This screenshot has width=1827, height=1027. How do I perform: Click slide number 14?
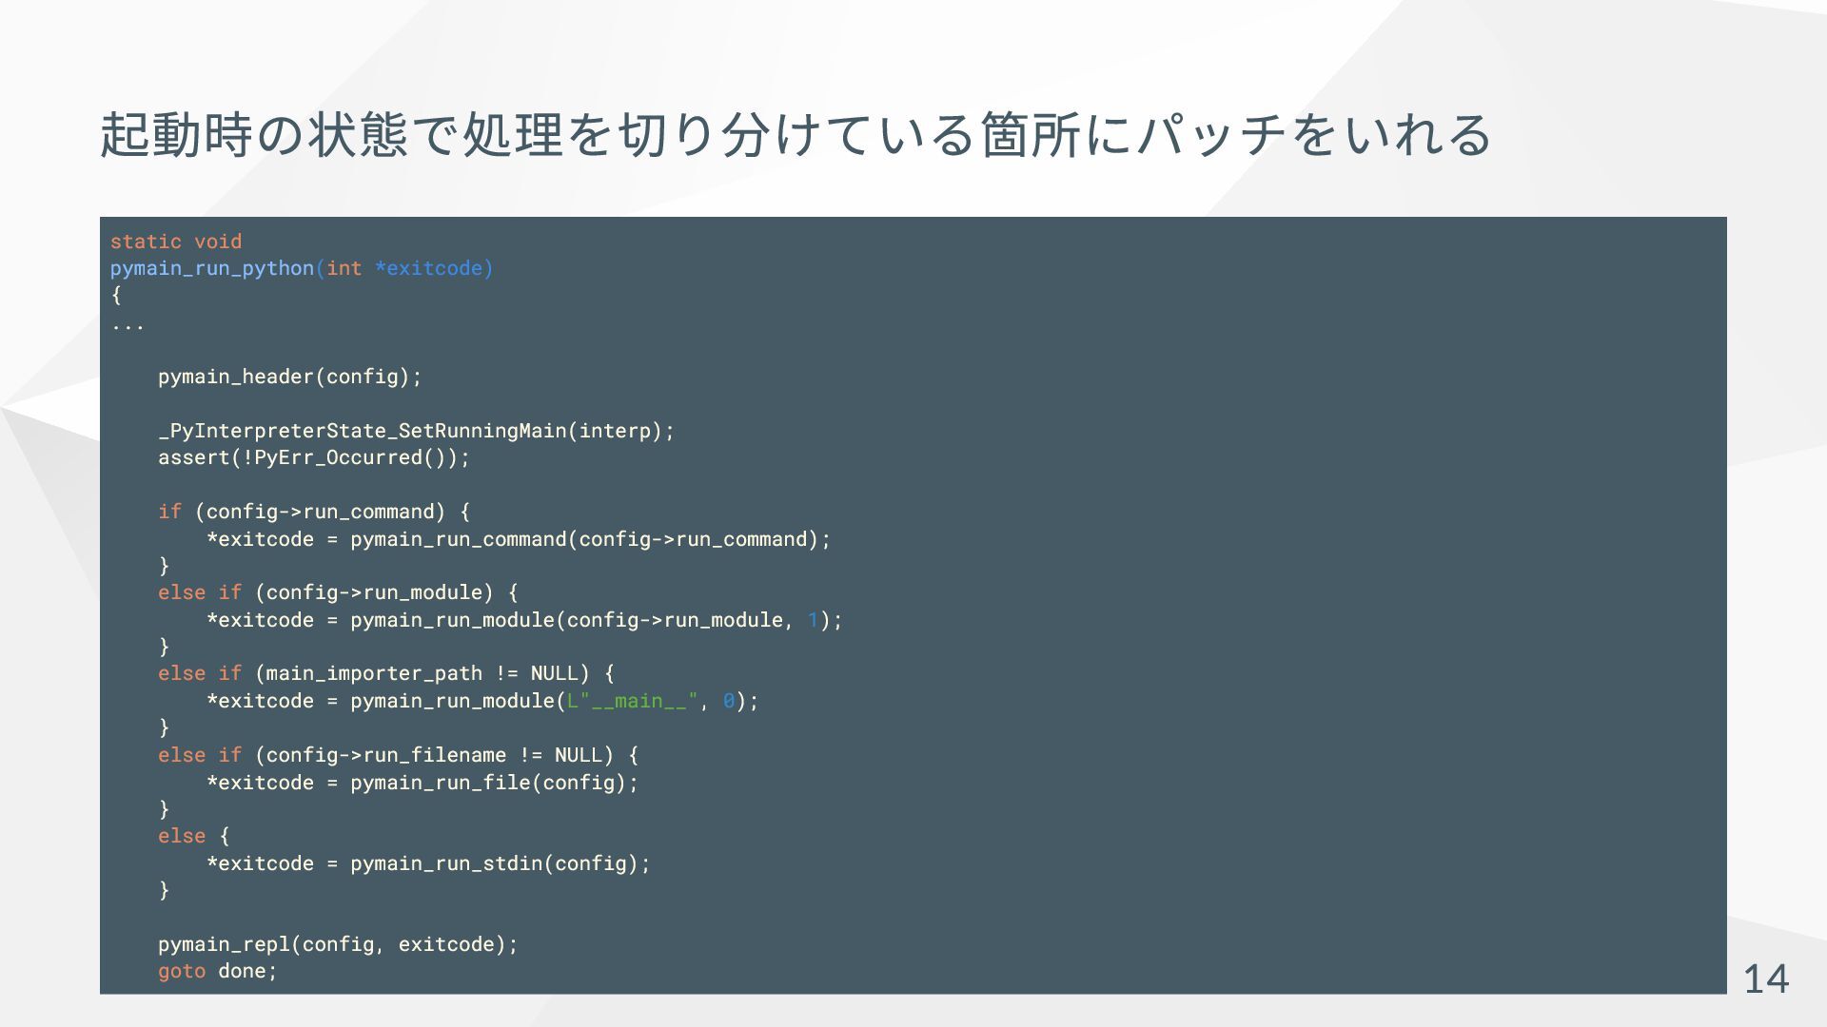click(x=1765, y=979)
